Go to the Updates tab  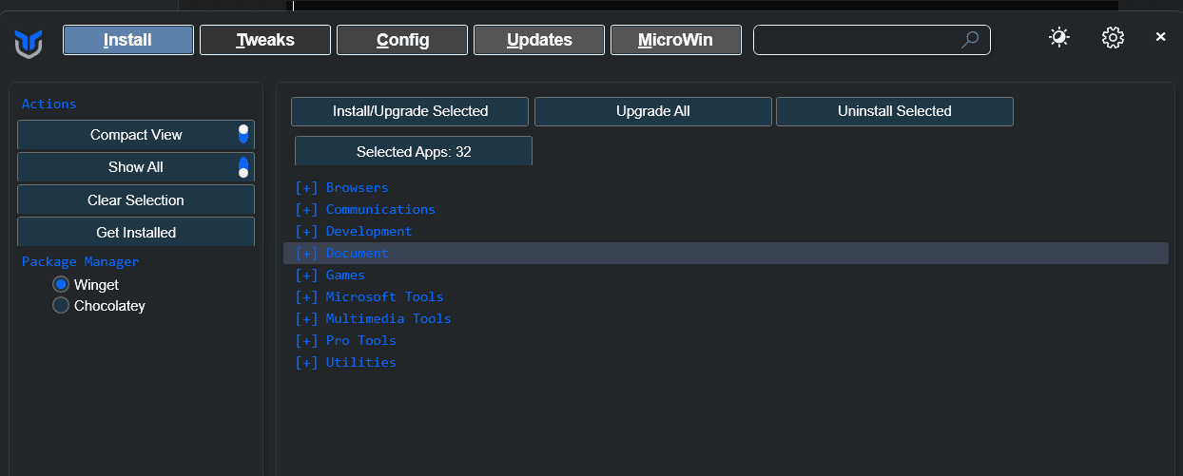pyautogui.click(x=539, y=40)
